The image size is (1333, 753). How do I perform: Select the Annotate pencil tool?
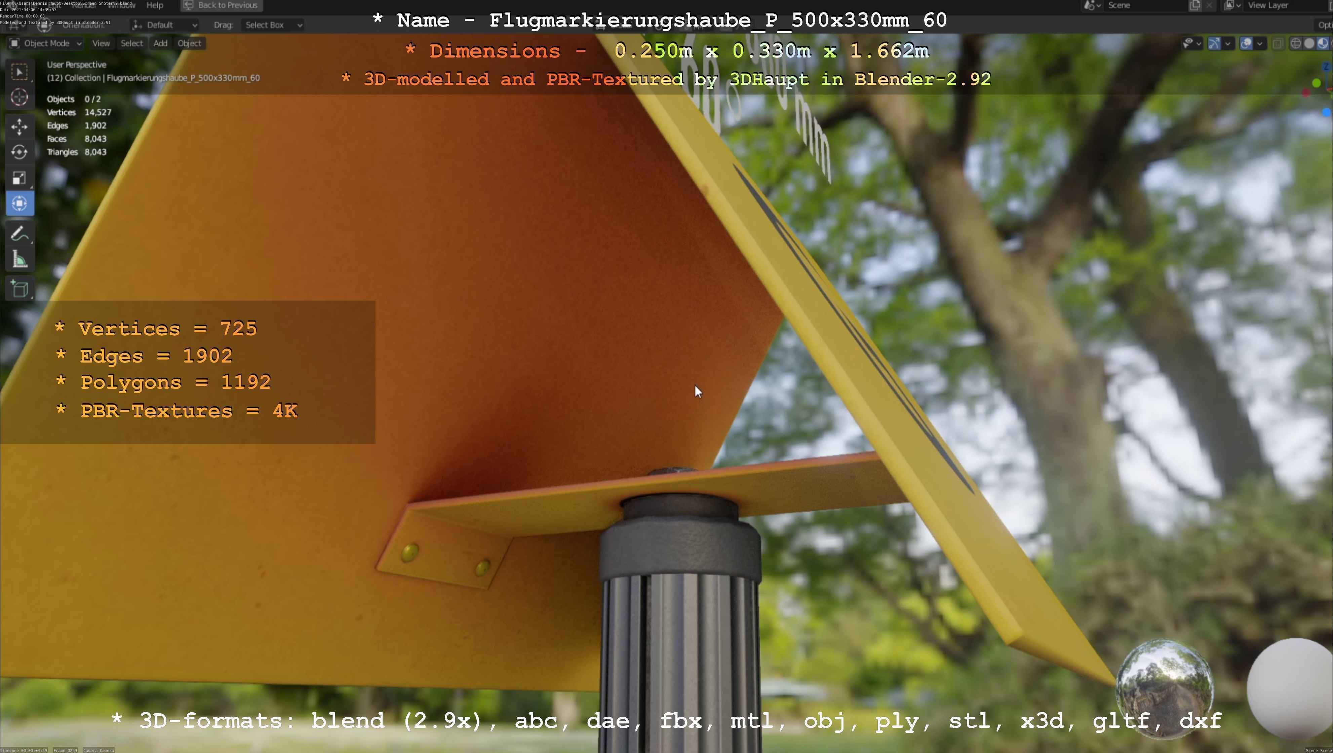pos(19,234)
